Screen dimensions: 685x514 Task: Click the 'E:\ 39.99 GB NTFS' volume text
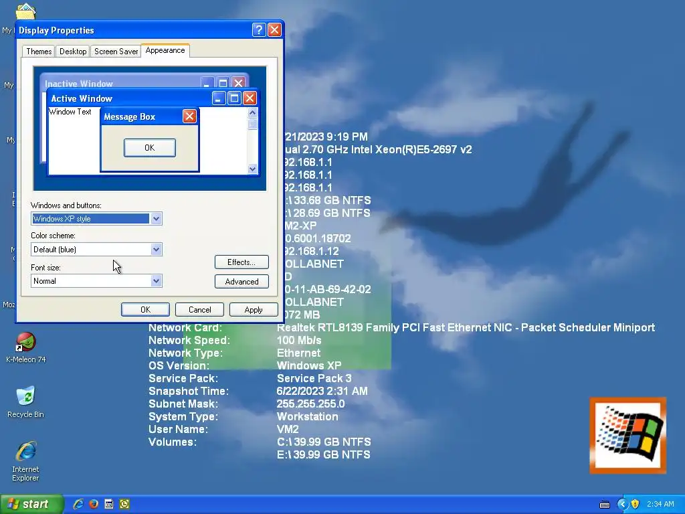point(324,454)
